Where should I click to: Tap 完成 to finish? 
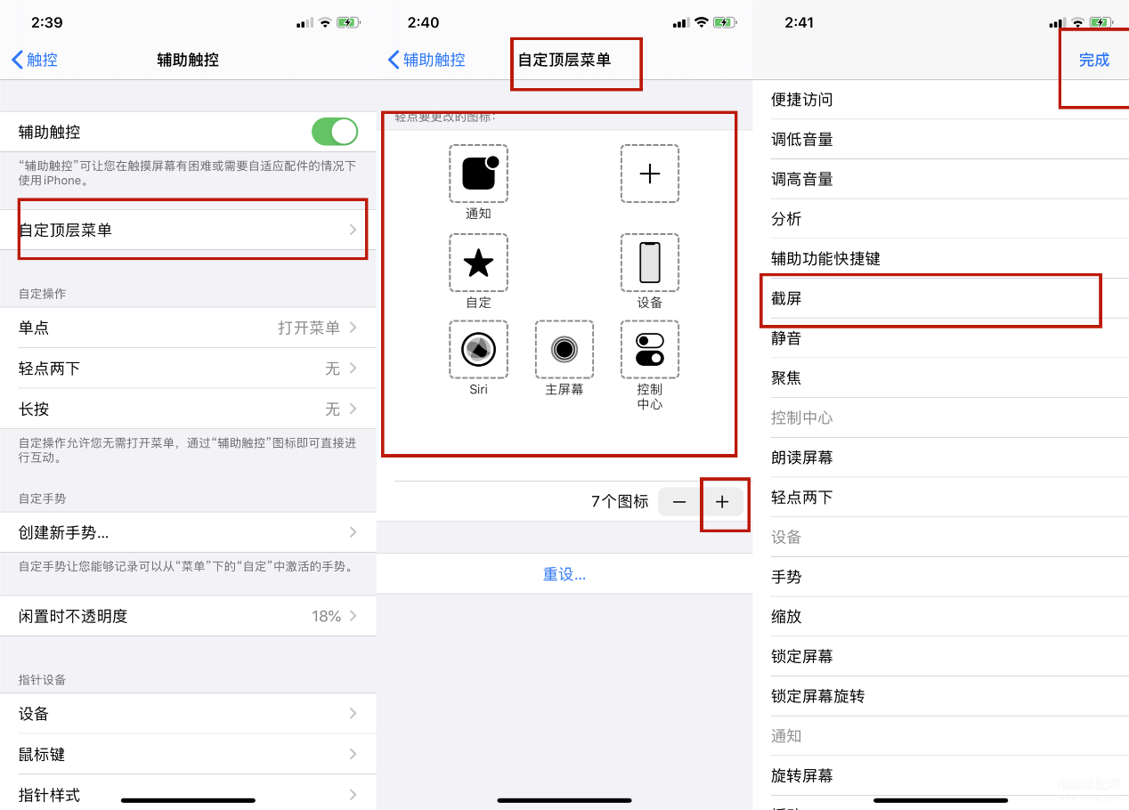point(1094,60)
